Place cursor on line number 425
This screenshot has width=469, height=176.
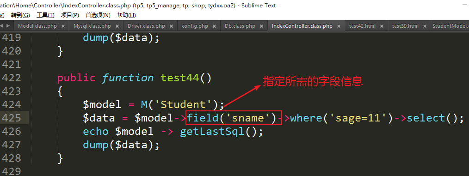click(12, 118)
